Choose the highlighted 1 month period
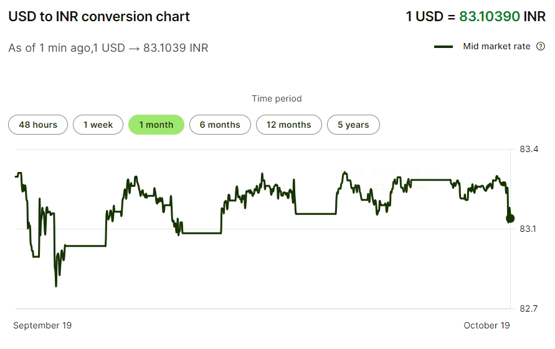 (156, 125)
